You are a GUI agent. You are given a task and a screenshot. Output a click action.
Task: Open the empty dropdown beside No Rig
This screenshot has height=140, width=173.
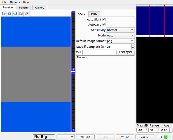pos(66,137)
